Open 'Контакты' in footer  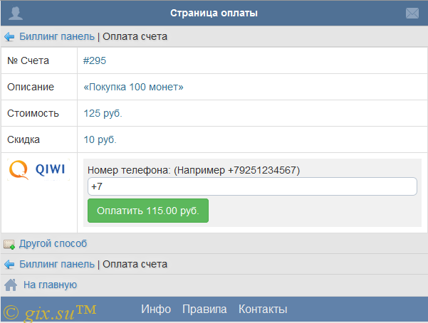tap(263, 309)
